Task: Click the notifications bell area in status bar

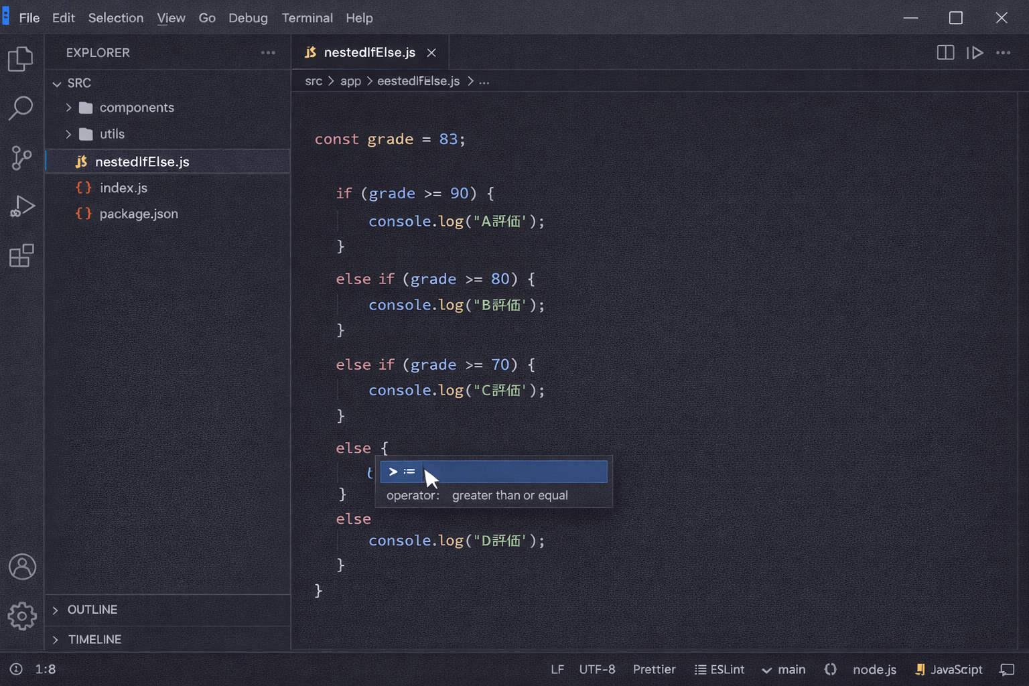Action: pos(1008,669)
